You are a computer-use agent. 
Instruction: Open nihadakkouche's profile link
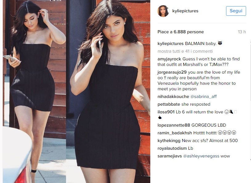173,96
